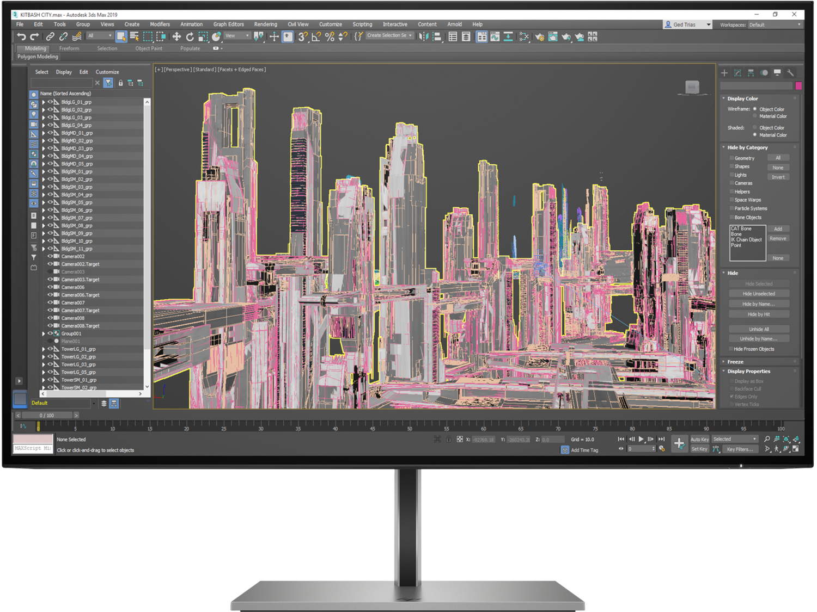Click the Unhide All button
The width and height of the screenshot is (817, 612).
coord(759,329)
